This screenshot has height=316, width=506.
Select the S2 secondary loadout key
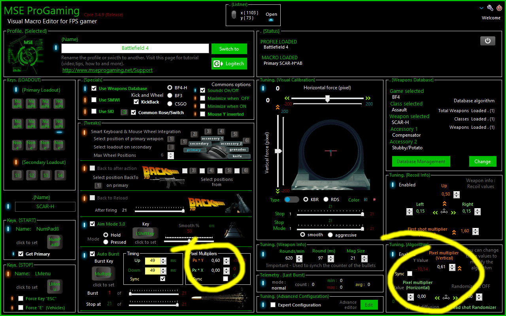point(31,175)
